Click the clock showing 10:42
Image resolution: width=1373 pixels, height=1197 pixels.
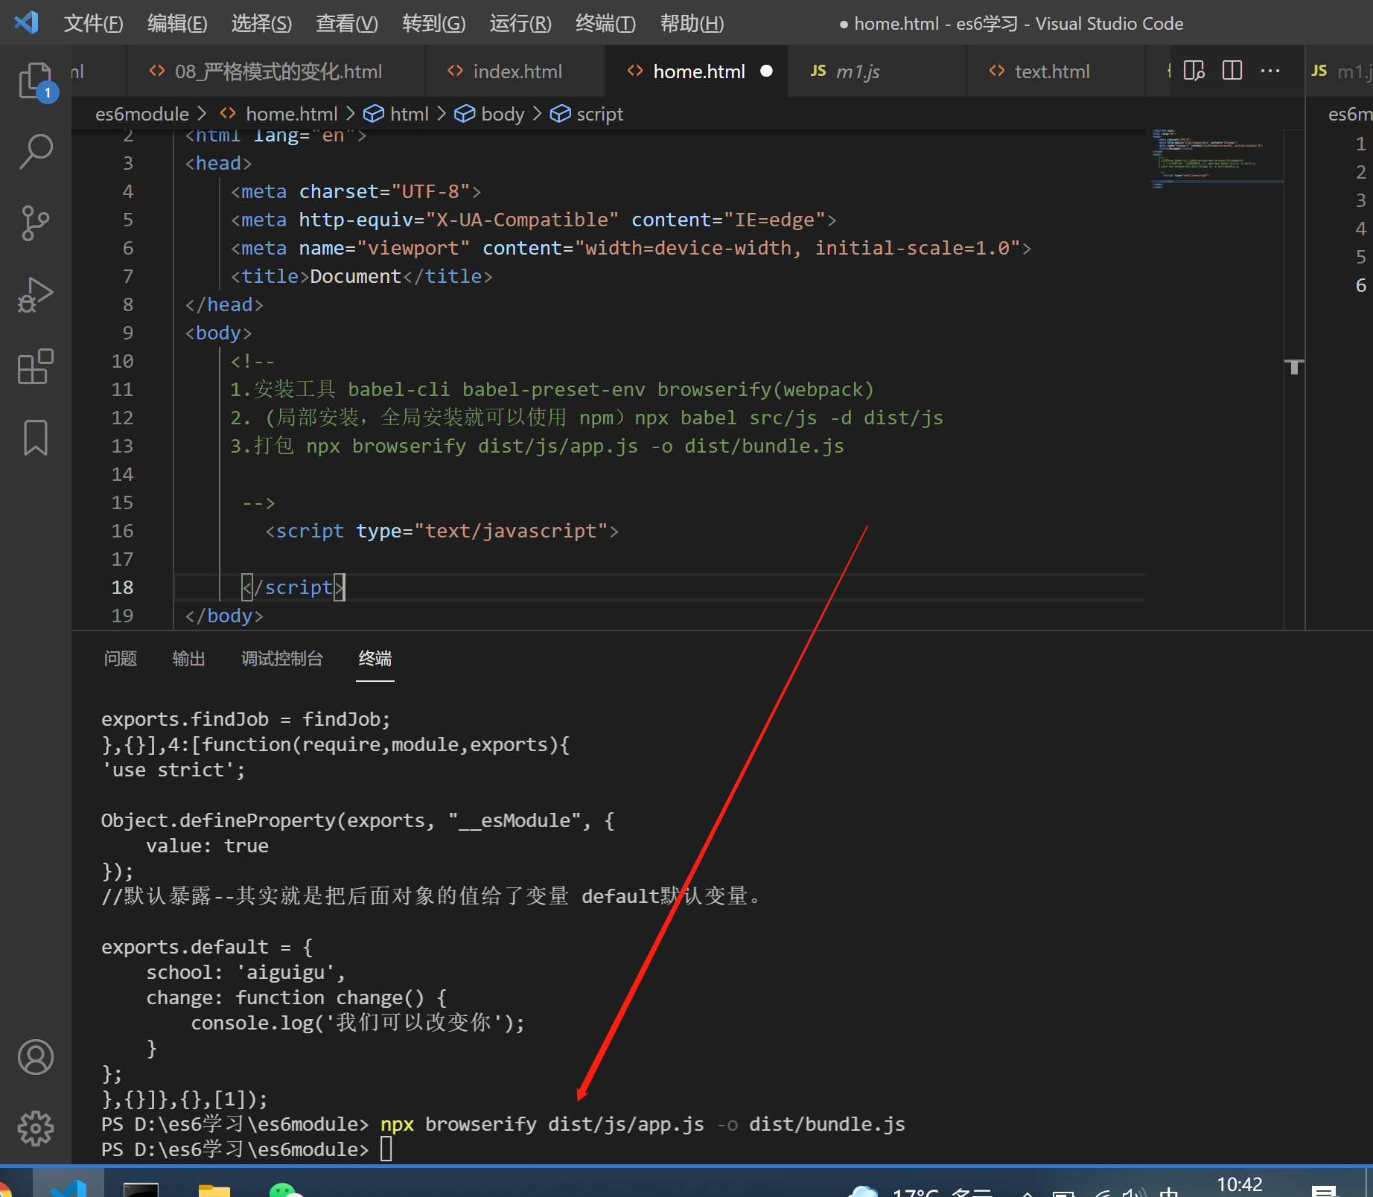pyautogui.click(x=1239, y=1185)
